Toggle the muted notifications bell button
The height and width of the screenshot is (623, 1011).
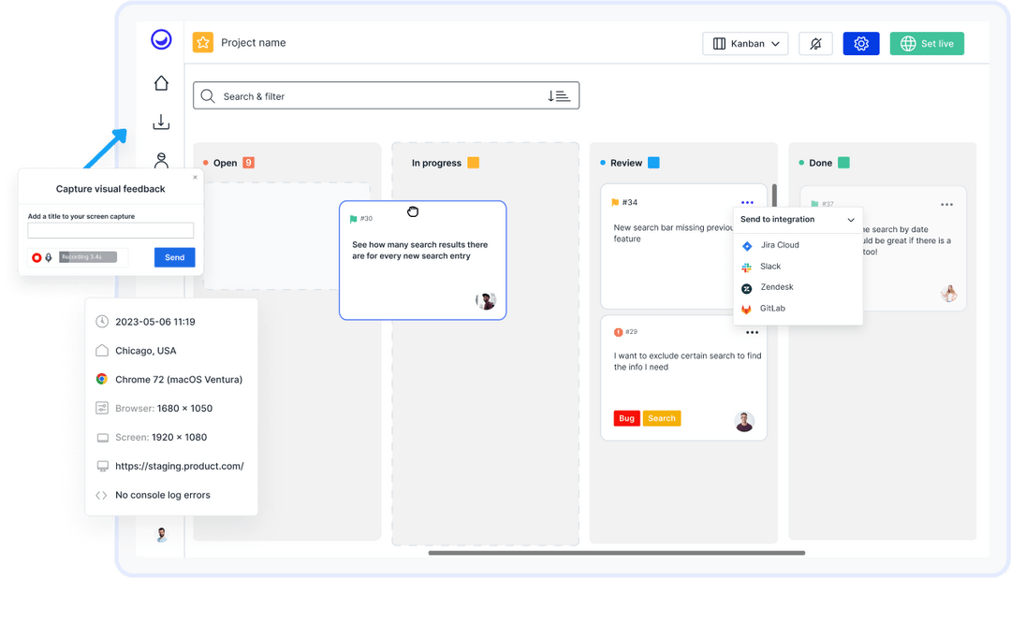pyautogui.click(x=815, y=43)
